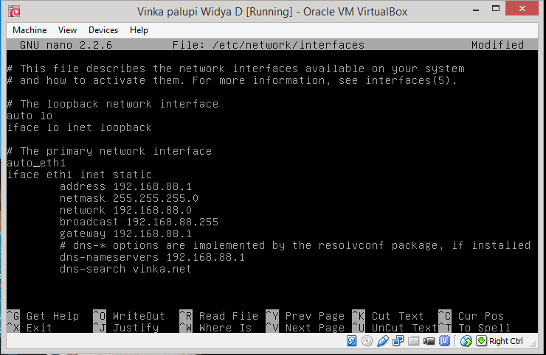Click the optical CD drive status icon
The width and height of the screenshot is (546, 355).
(367, 341)
